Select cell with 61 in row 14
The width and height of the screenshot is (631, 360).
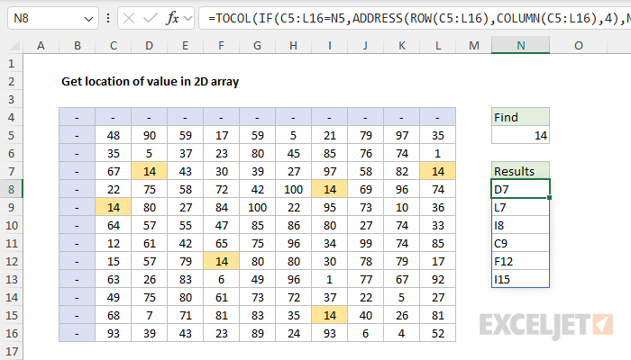222,297
